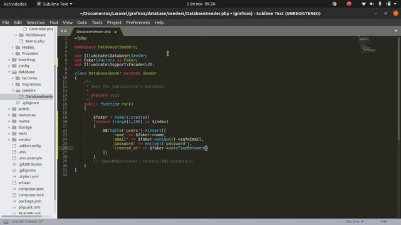Open the File menu

6,22
